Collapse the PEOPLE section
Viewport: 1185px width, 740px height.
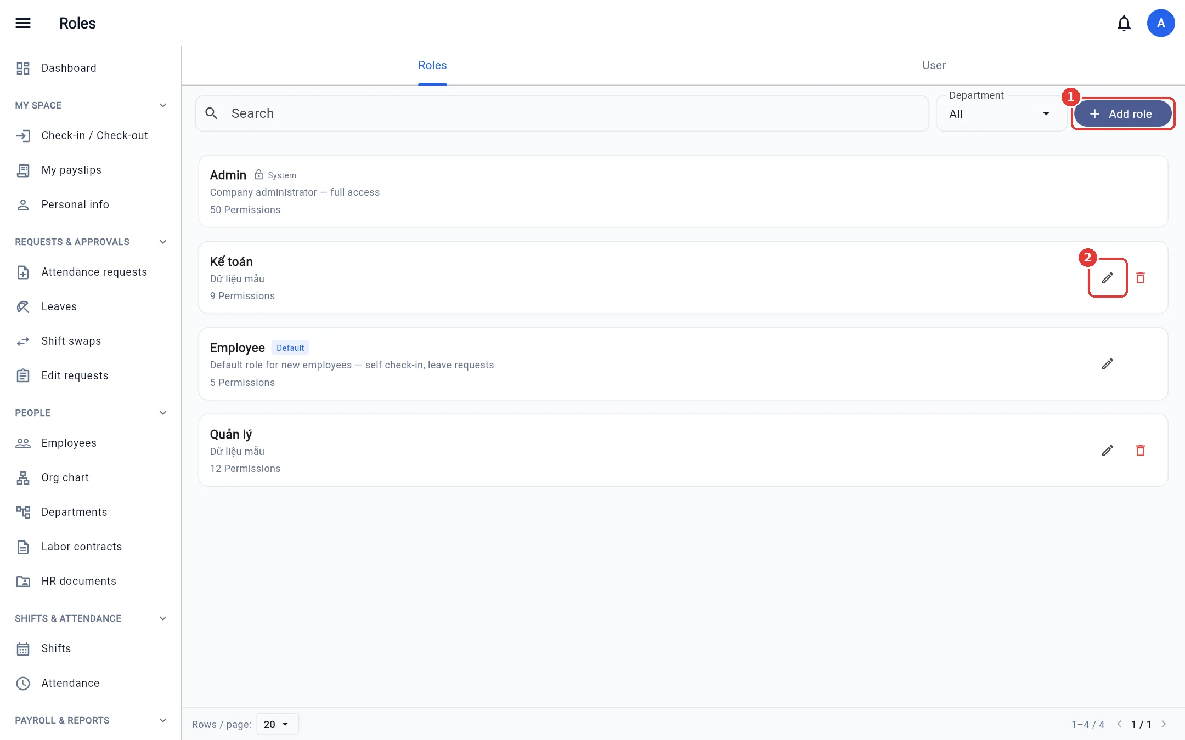point(163,413)
